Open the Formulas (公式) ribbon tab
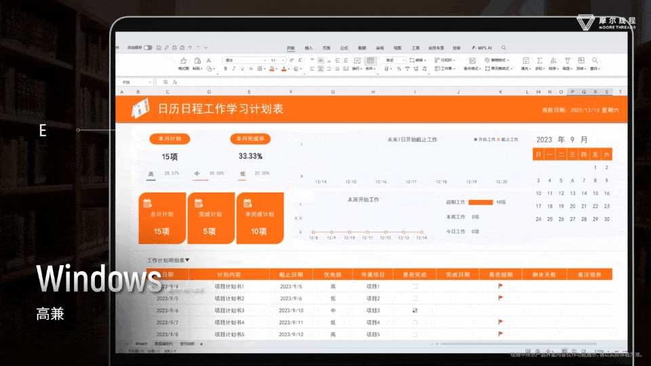Image resolution: width=651 pixels, height=366 pixels. tap(344, 48)
